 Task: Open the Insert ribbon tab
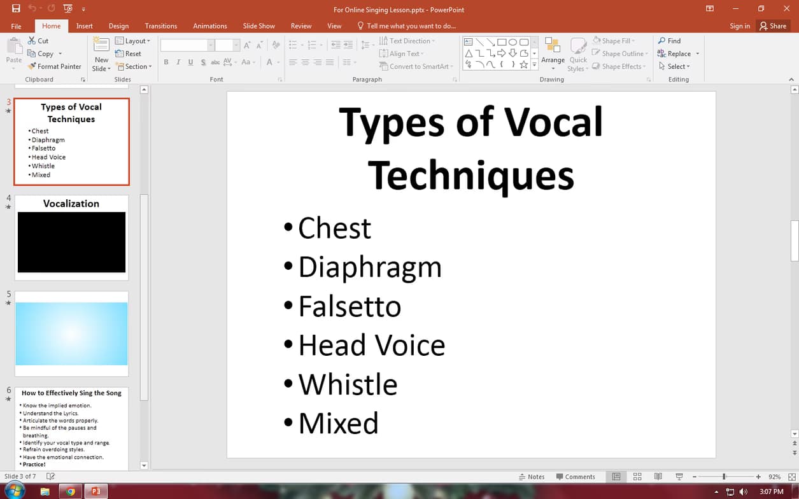coord(84,25)
